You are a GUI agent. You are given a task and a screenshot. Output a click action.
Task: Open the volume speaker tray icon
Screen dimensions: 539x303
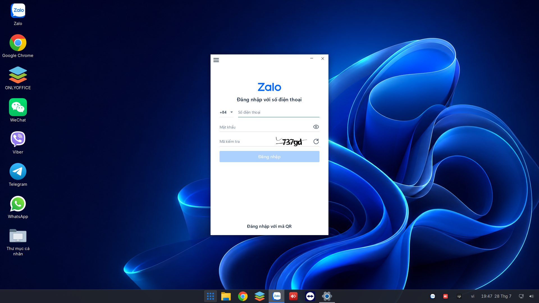click(x=531, y=296)
